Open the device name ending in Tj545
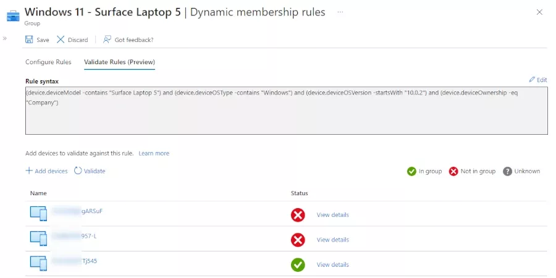Viewport: 556px width, 278px height. tap(74, 261)
